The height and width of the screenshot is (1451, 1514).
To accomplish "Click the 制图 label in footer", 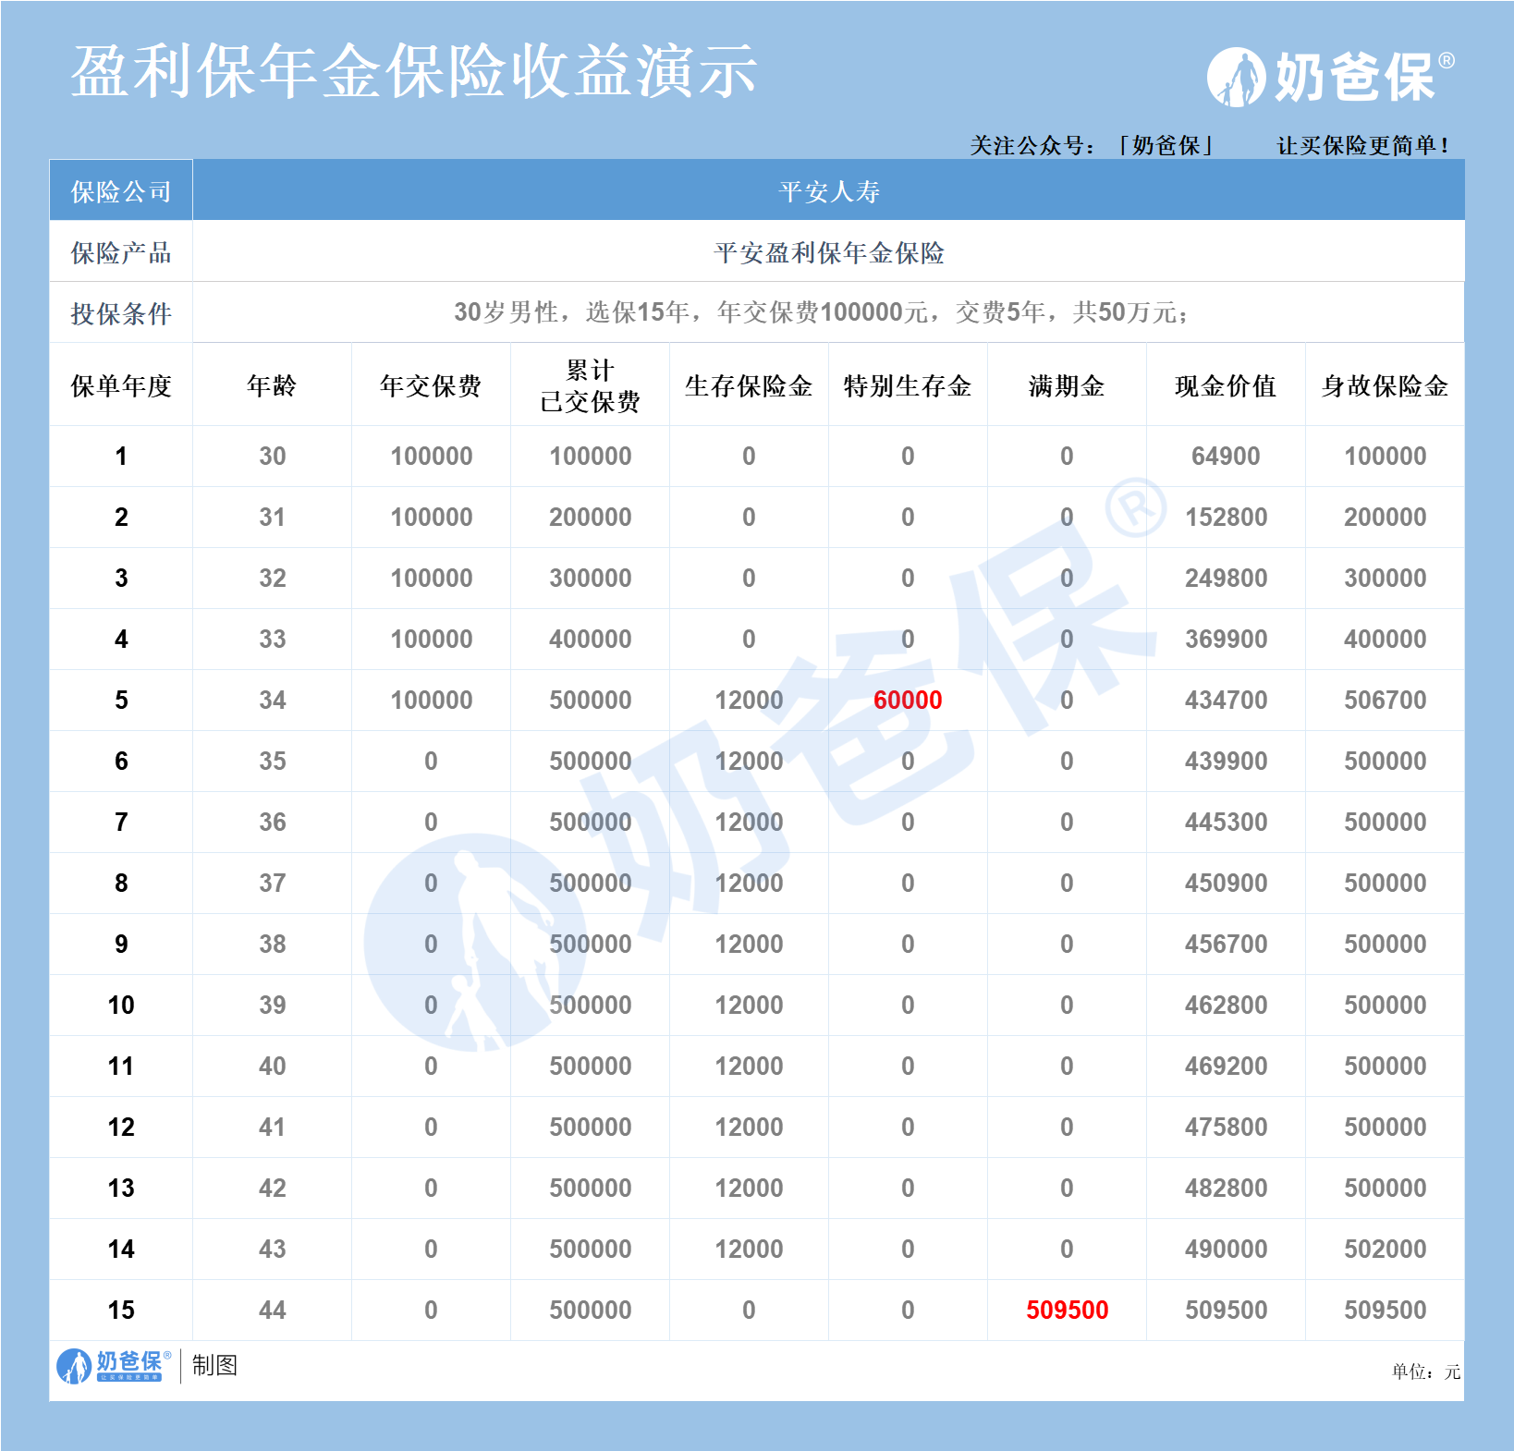I will (x=214, y=1365).
